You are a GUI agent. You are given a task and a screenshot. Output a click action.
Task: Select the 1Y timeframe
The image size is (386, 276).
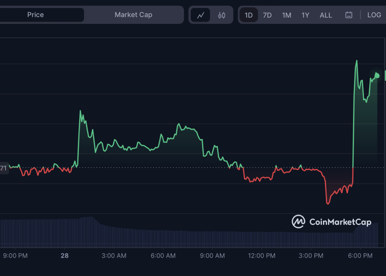pos(305,15)
